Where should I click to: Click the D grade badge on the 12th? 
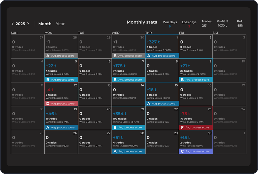pyautogui.click(x=47, y=104)
